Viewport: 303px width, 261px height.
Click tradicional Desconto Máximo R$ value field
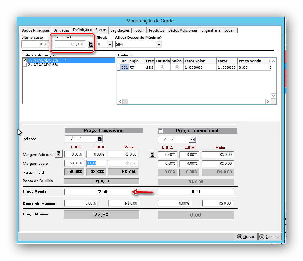coord(124,203)
